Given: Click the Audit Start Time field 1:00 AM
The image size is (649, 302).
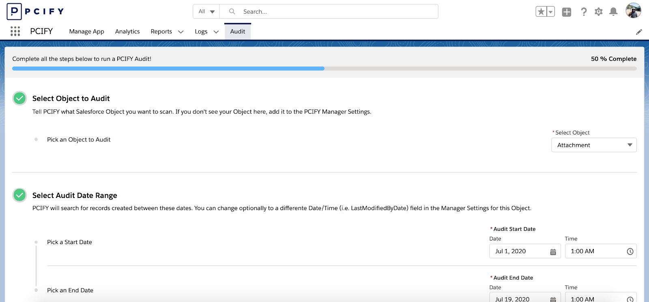Looking at the screenshot, I should 601,251.
